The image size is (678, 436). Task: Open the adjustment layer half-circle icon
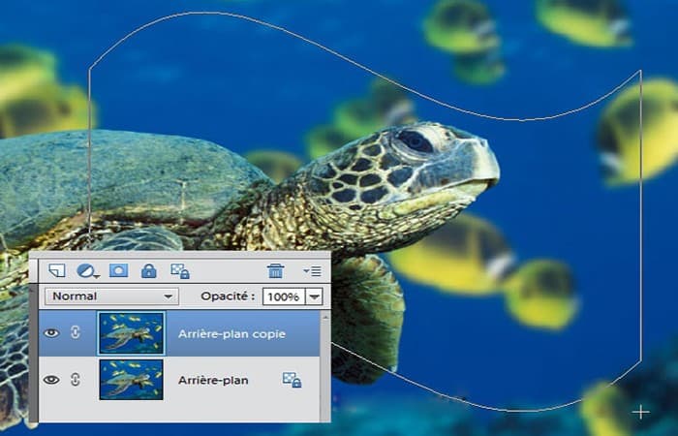85,270
